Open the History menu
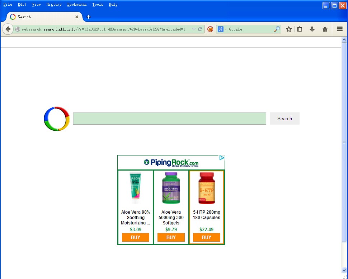Viewport: 348px width, 279px height. (54, 4)
